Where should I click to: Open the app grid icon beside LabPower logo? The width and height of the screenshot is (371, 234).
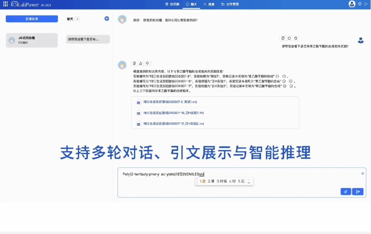point(5,4)
